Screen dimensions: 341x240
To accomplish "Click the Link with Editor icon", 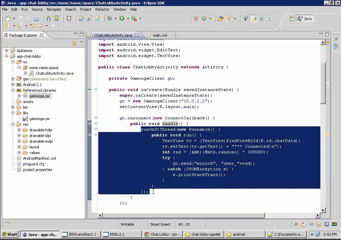I will [x=74, y=43].
